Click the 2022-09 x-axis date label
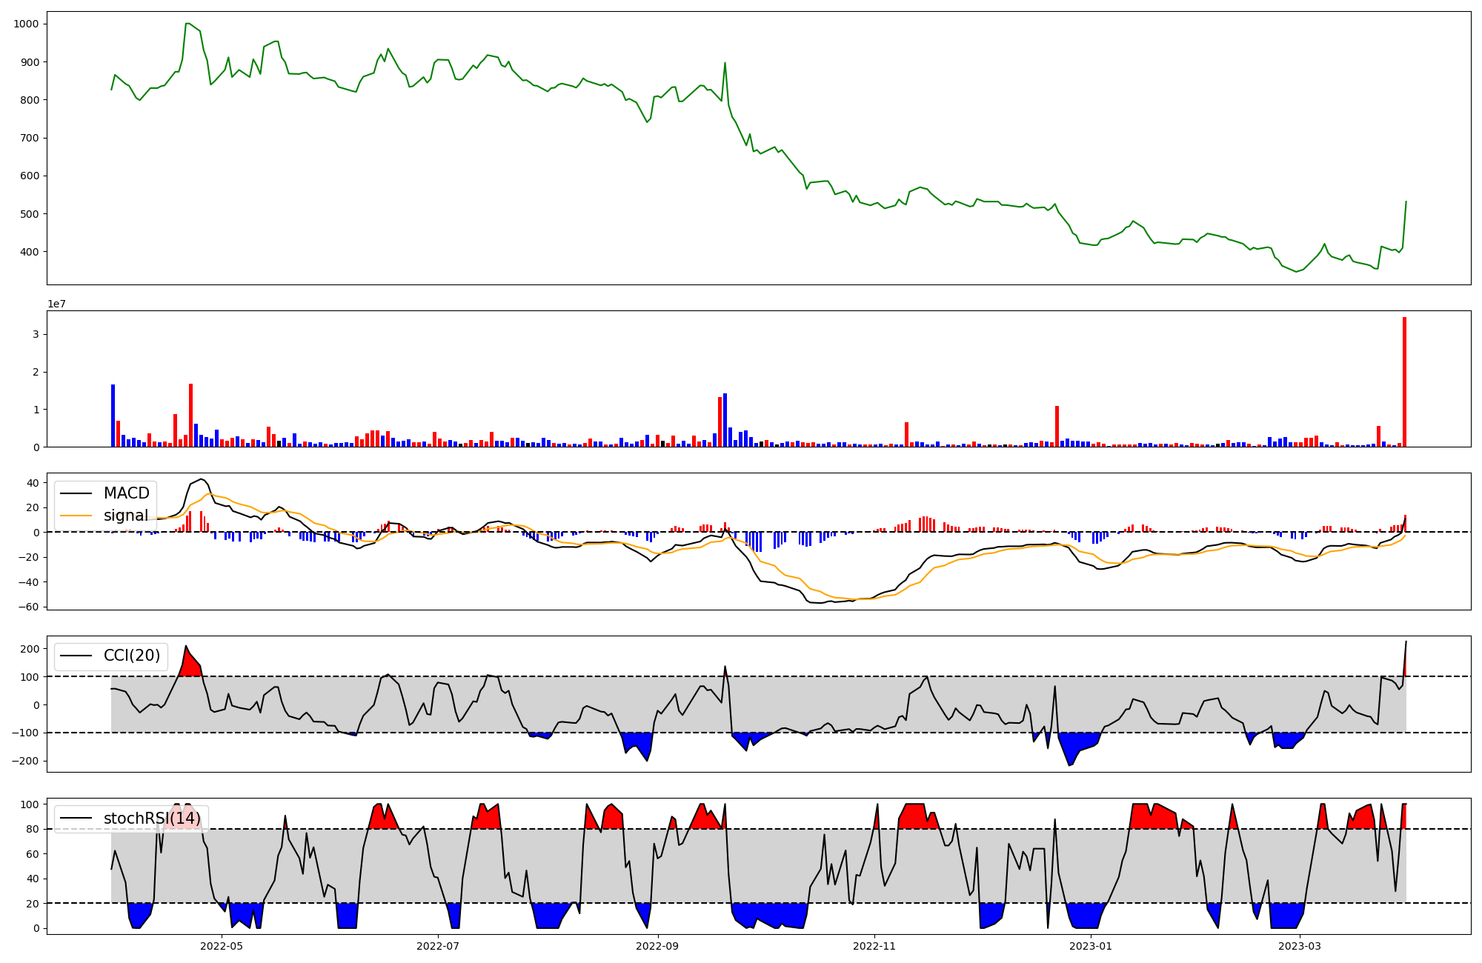The width and height of the screenshot is (1482, 963). (x=658, y=946)
